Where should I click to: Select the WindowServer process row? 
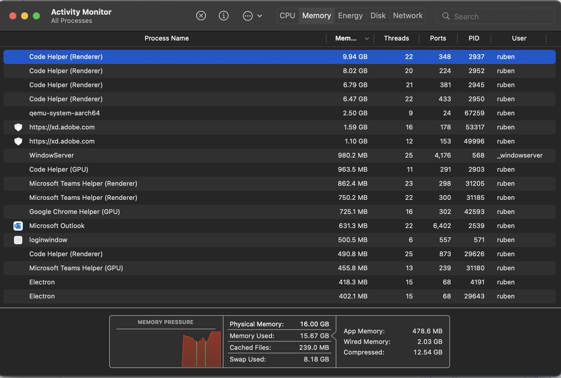click(x=280, y=155)
